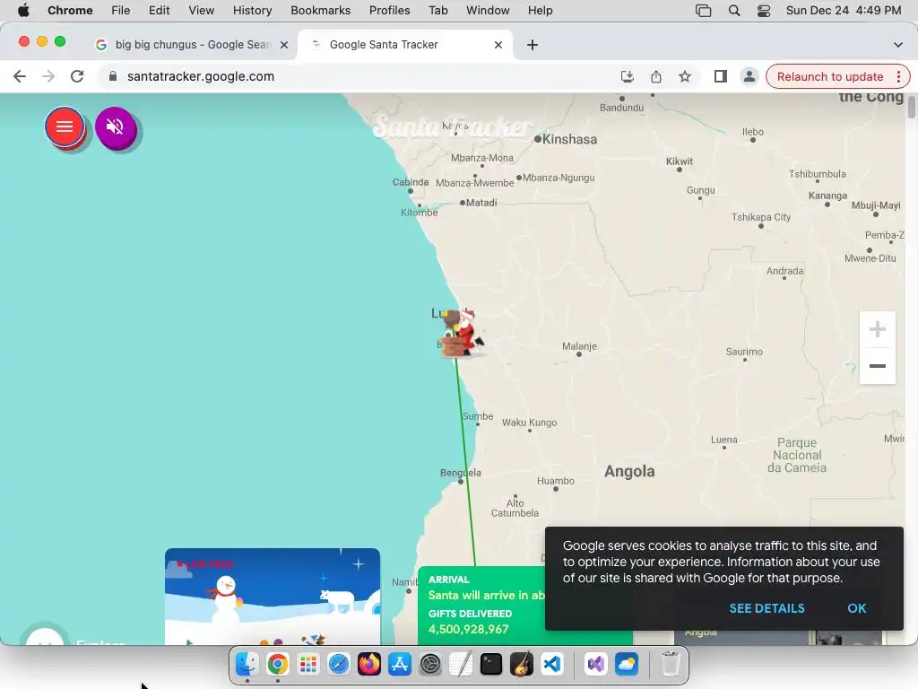Click Relaunch to update button
Viewport: 918px width, 689px height.
(x=829, y=77)
